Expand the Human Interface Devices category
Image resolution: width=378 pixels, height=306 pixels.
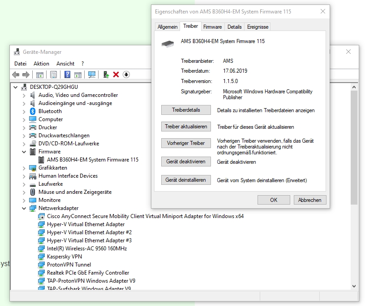point(24,176)
